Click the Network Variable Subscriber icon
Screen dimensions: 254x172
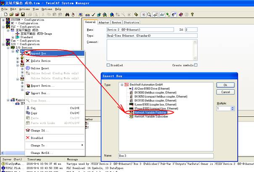pyautogui.click(x=131, y=116)
